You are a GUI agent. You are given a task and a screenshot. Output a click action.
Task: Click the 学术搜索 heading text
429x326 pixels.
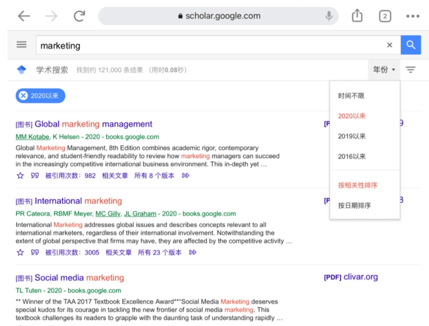pyautogui.click(x=52, y=70)
